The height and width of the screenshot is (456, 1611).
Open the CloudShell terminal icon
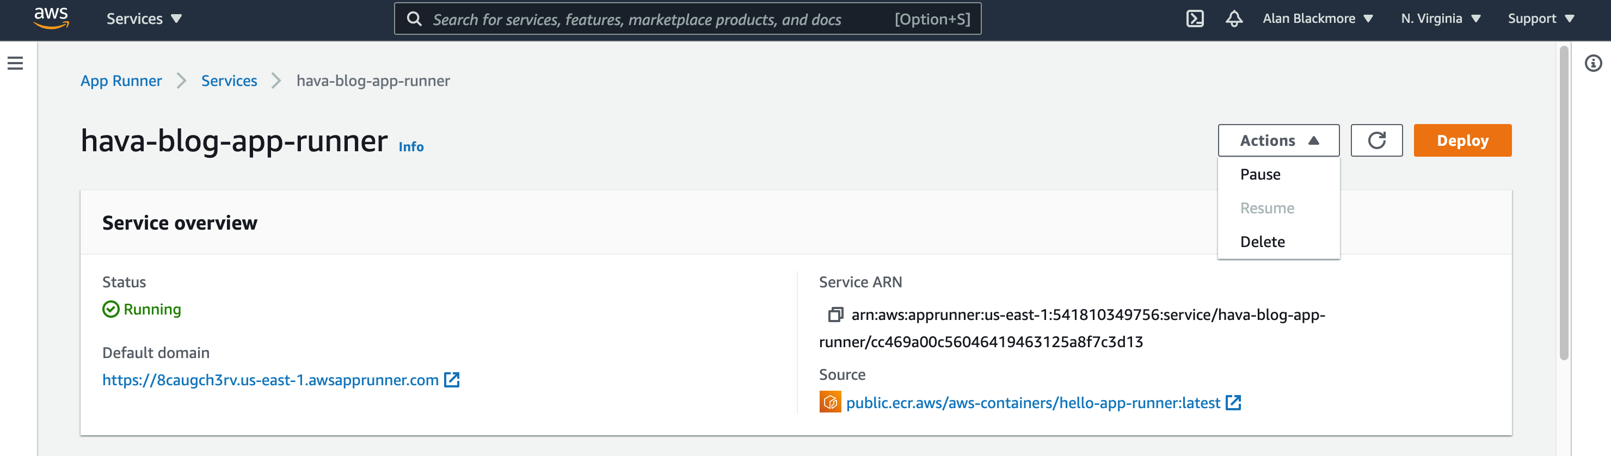point(1195,19)
